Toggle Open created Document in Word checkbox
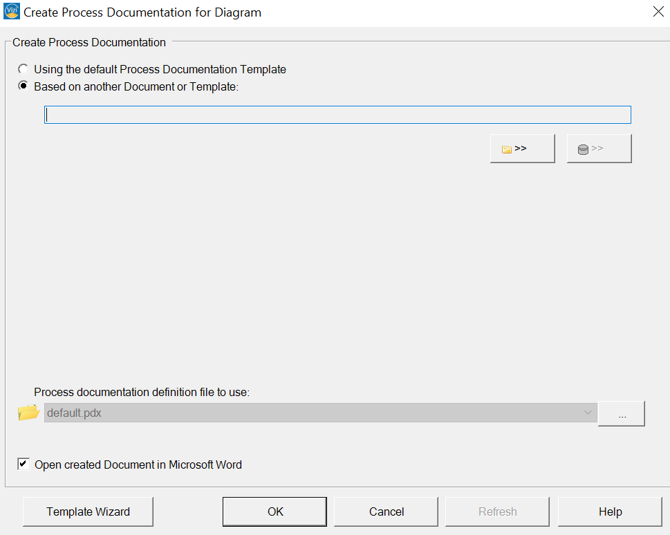The height and width of the screenshot is (535, 670). [x=24, y=464]
